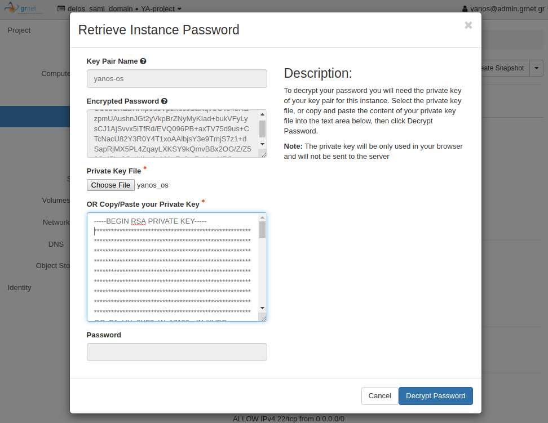This screenshot has width=548, height=423.
Task: Cancel the password retrieval dialog
Action: click(x=379, y=396)
